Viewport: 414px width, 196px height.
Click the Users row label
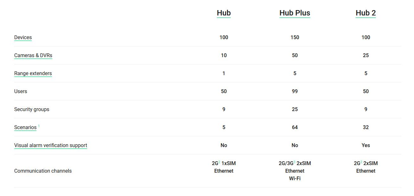(x=21, y=92)
